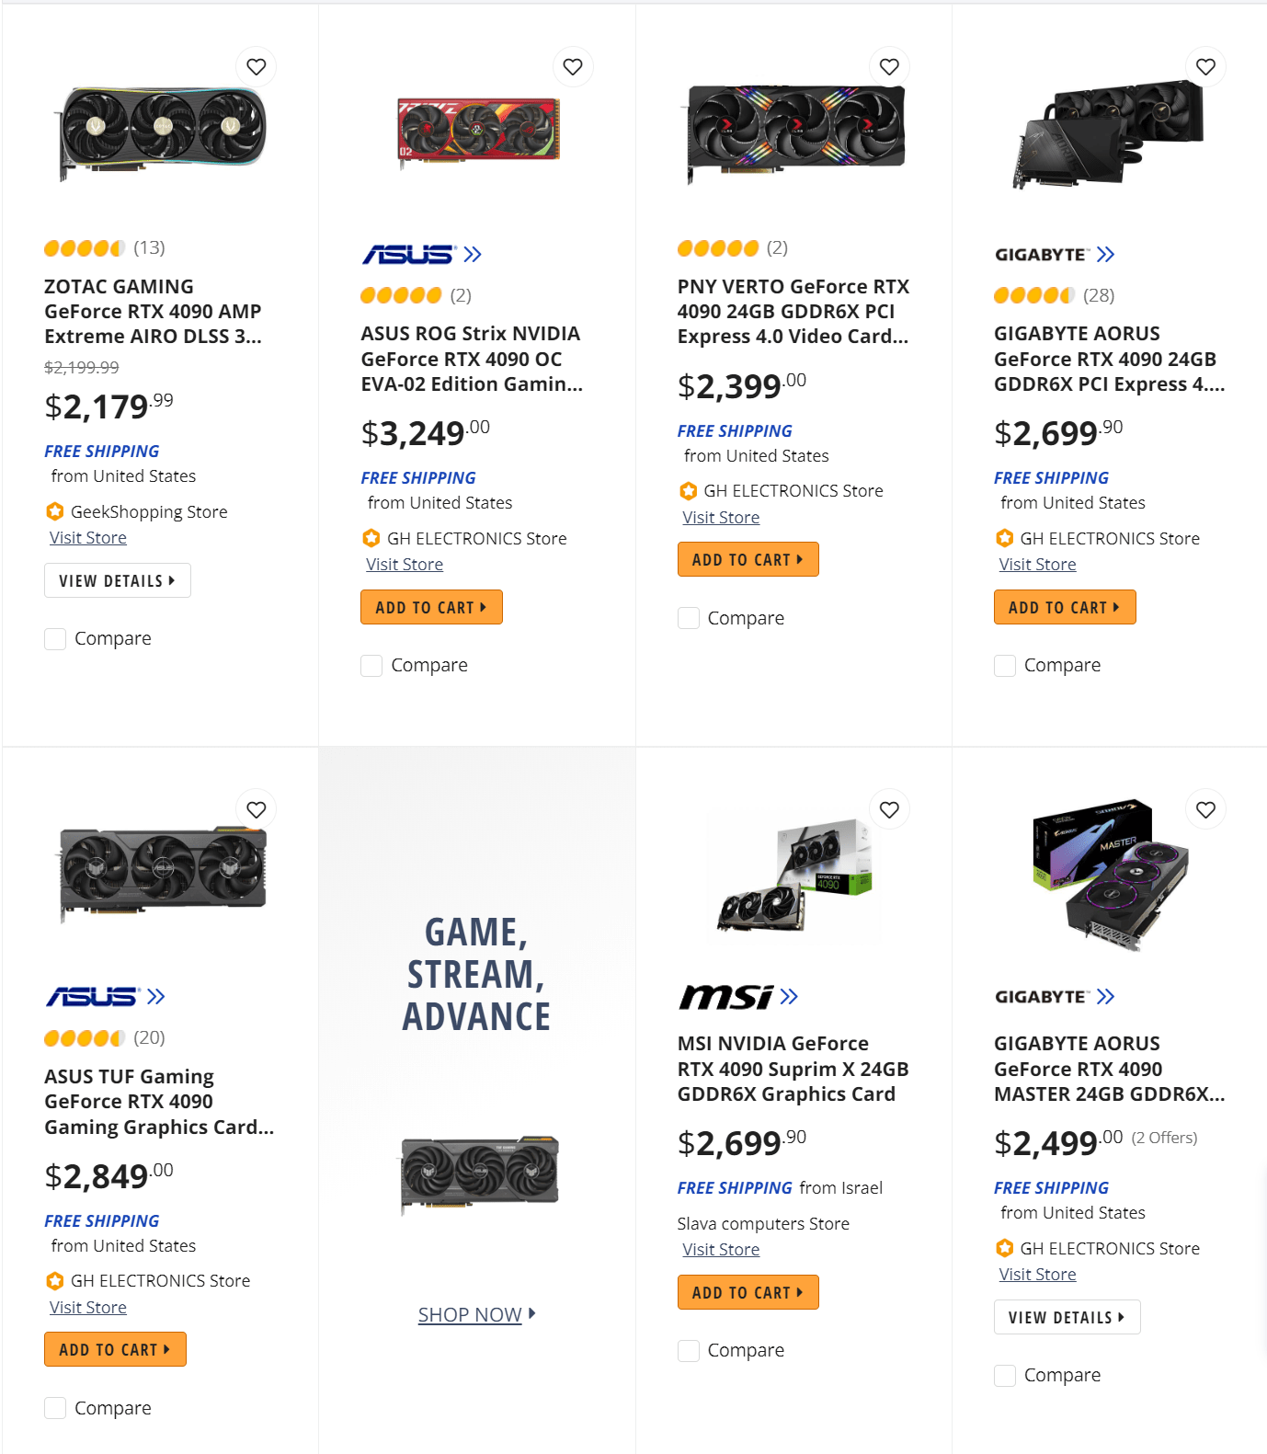Click the heart icon on the PNY VERTO card
This screenshot has height=1454, width=1267.
point(888,66)
